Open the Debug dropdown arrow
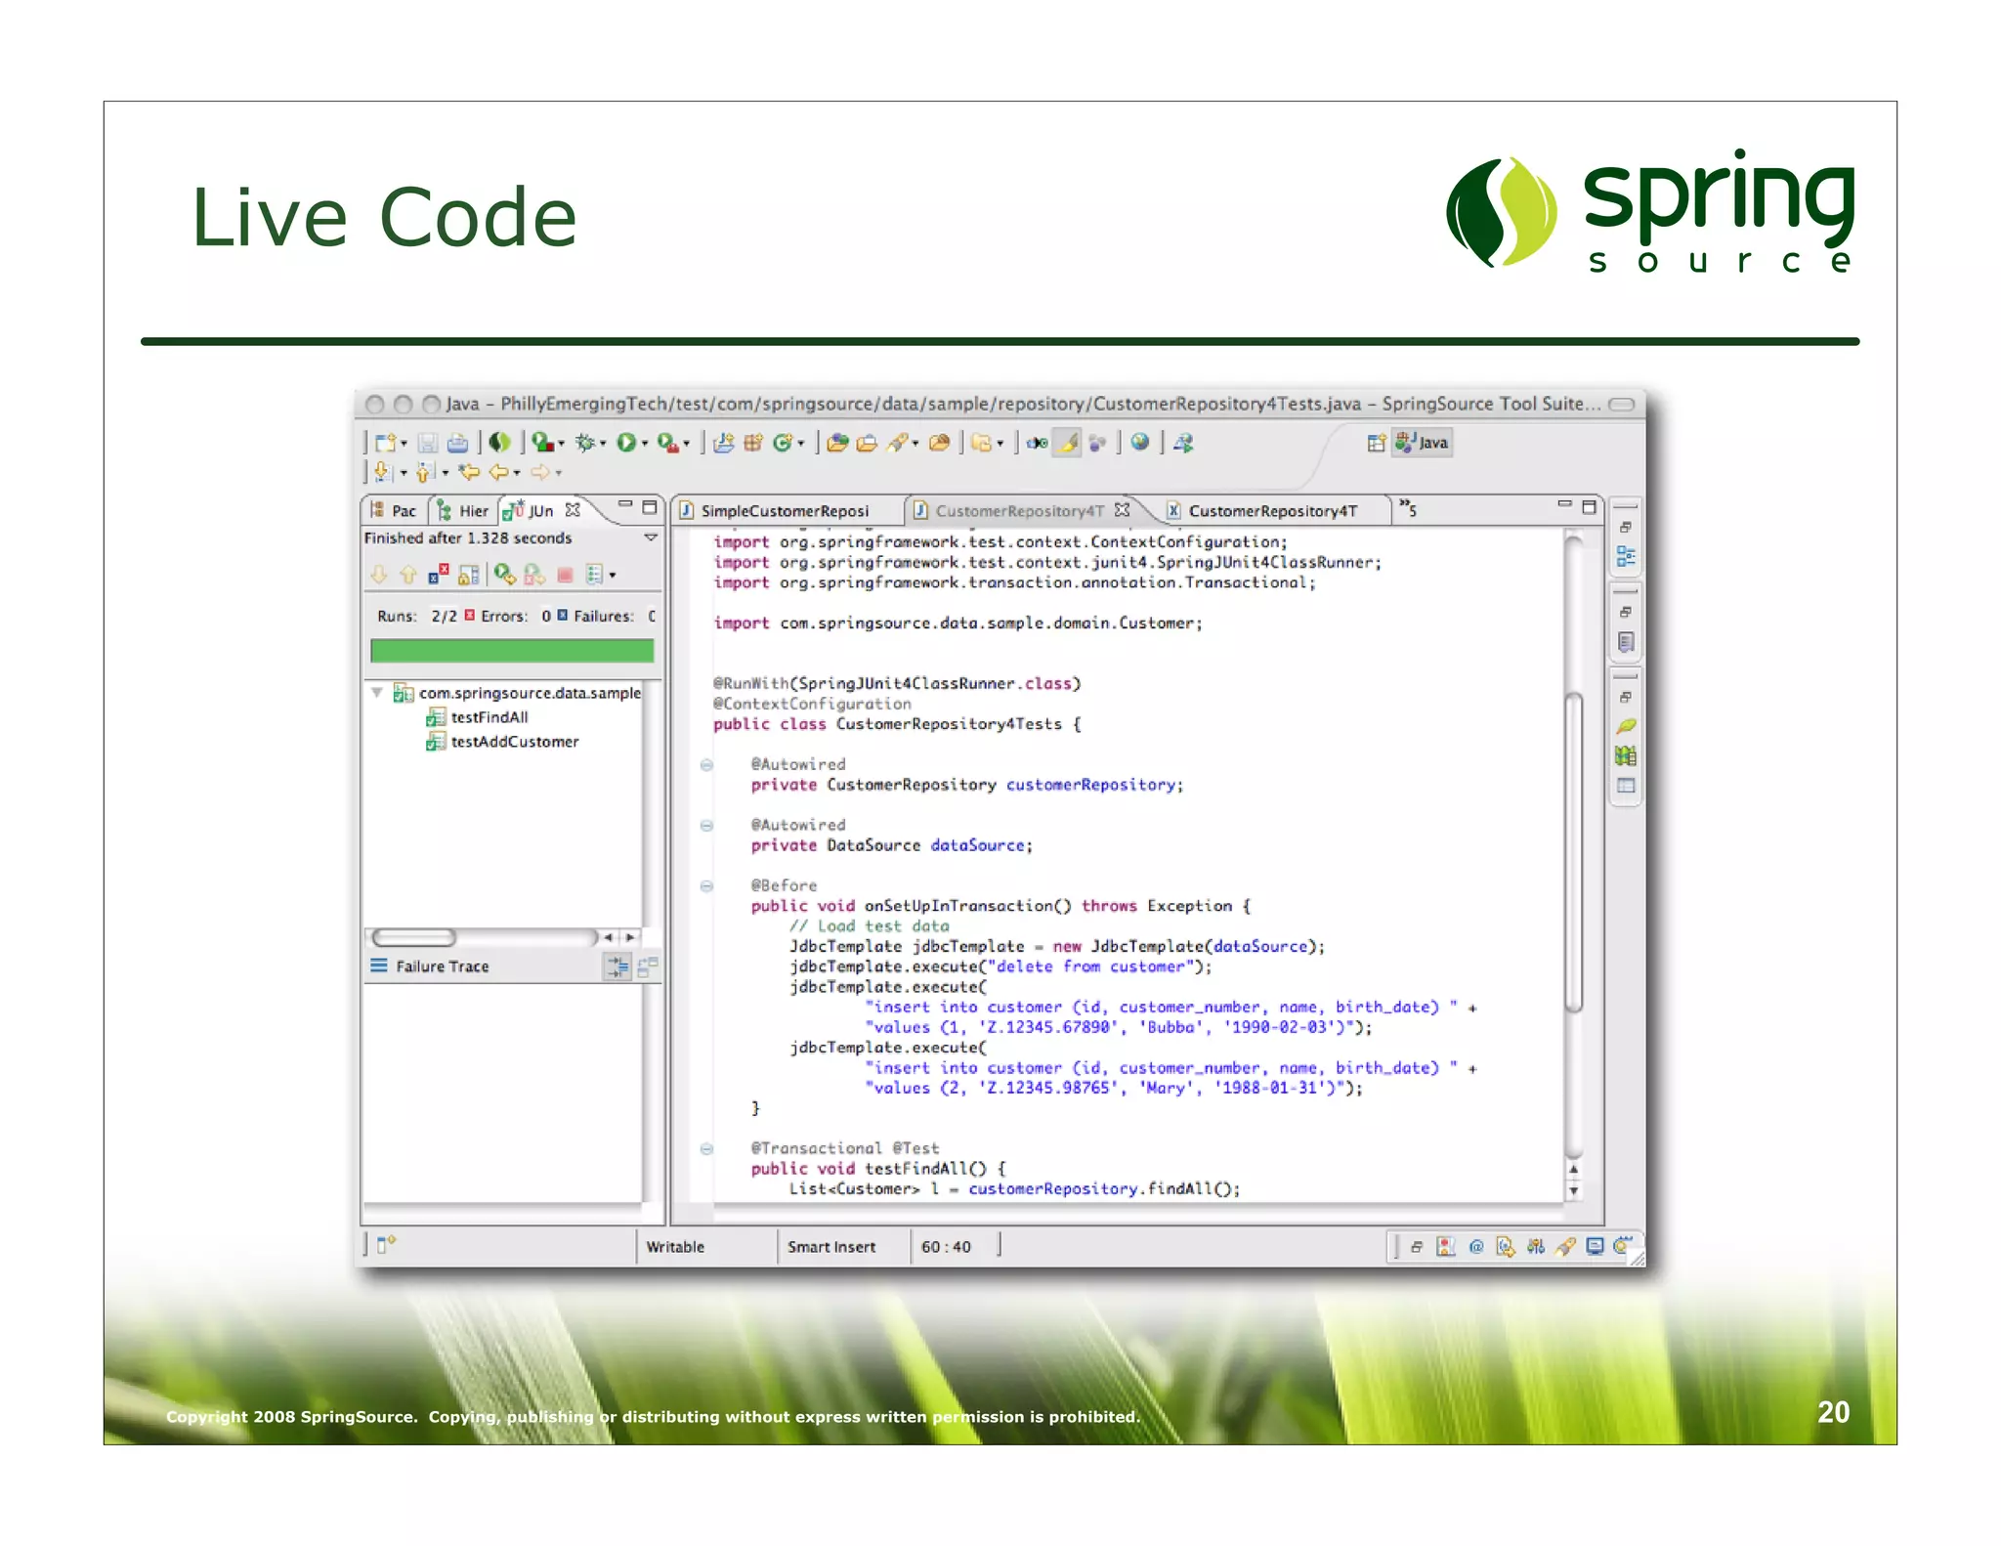 click(x=603, y=444)
